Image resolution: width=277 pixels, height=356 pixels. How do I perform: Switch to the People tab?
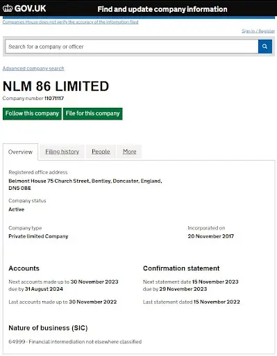(101, 152)
